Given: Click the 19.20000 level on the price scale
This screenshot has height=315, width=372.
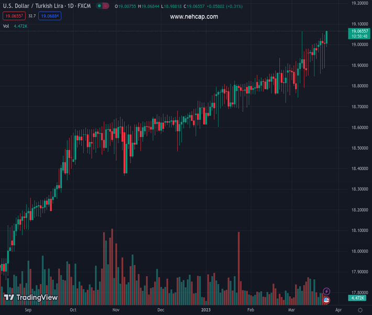Looking at the screenshot, I should coord(359,3).
